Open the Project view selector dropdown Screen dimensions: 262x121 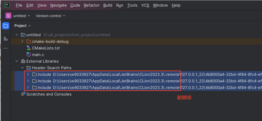click(23, 26)
